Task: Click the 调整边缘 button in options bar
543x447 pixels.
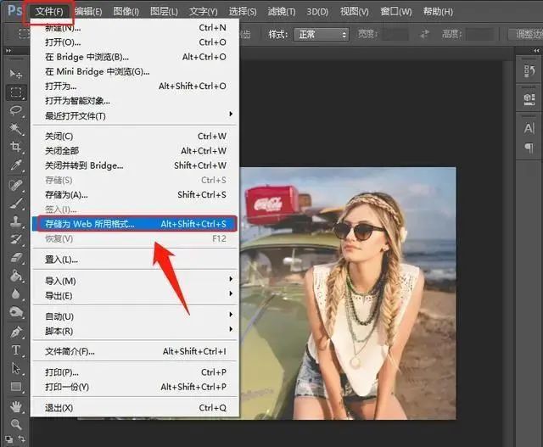Action: click(x=526, y=34)
